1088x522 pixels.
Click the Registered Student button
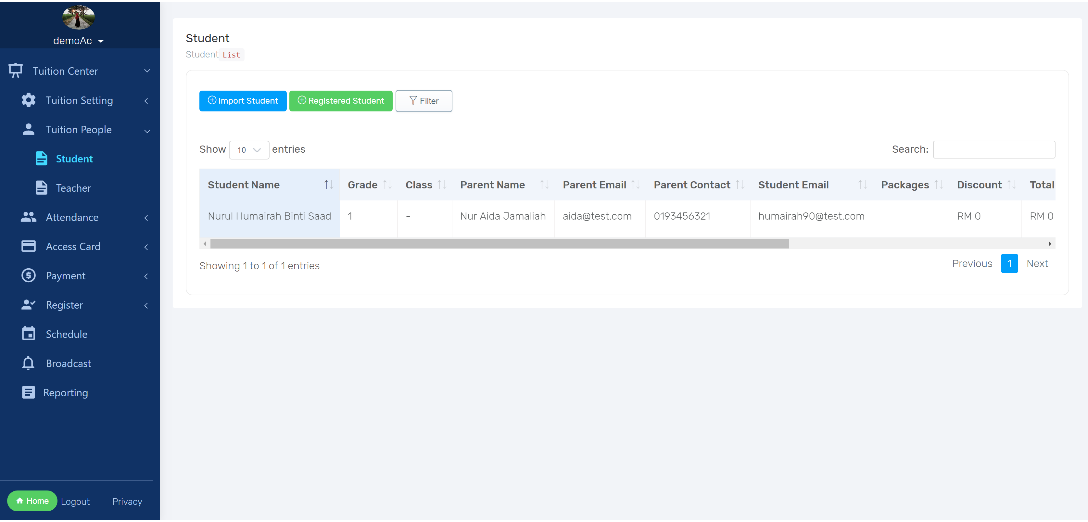click(x=341, y=100)
